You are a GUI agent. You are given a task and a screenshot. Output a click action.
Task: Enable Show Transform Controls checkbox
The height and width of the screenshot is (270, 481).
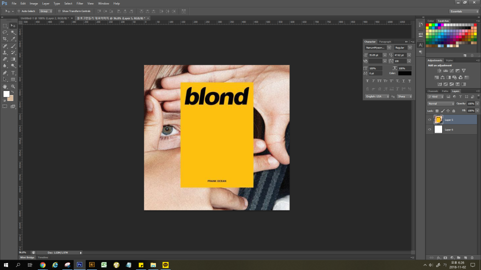[59, 11]
